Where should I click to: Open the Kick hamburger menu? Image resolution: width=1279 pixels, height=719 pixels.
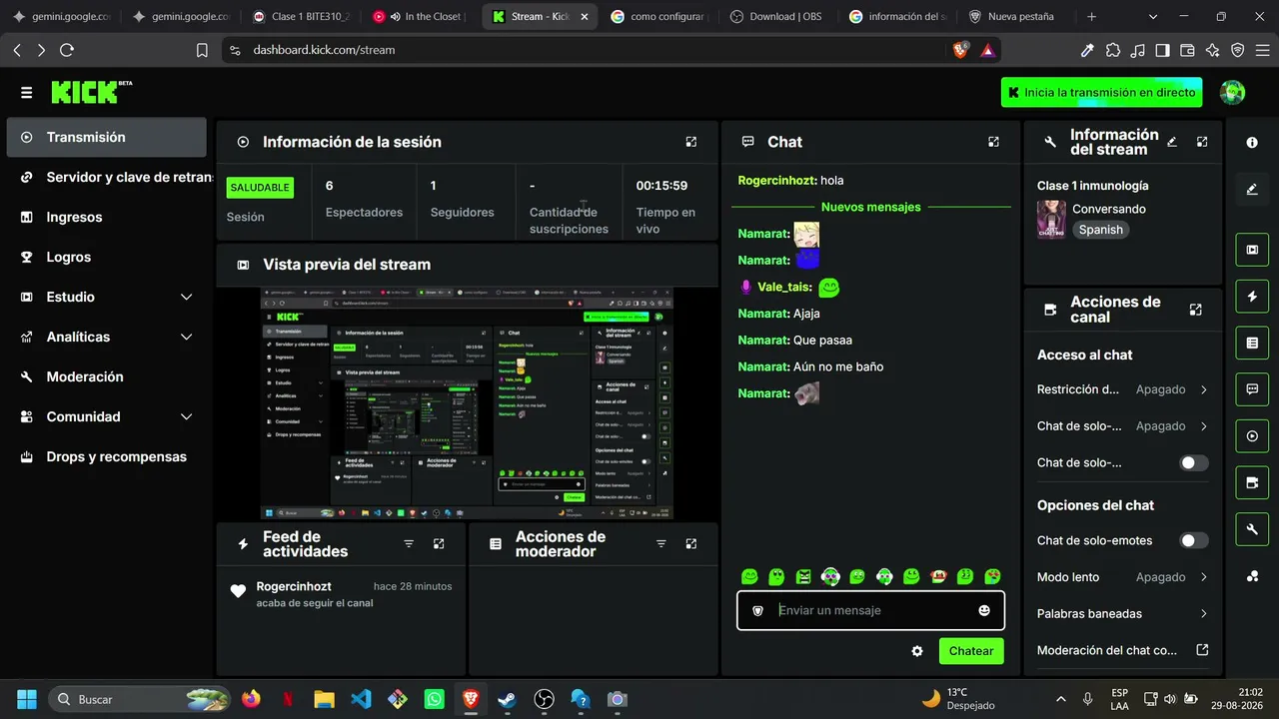pyautogui.click(x=26, y=93)
